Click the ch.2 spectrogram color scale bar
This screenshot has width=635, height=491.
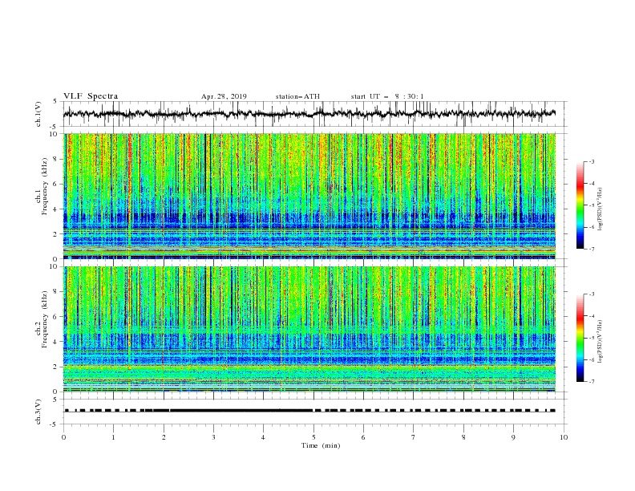[580, 338]
